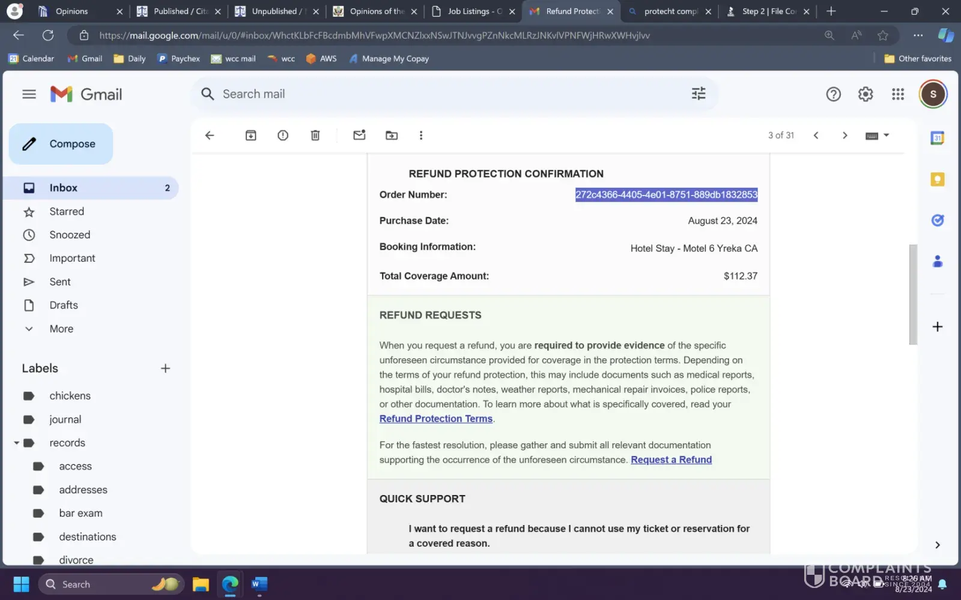Open File Explorer from the taskbar
The image size is (961, 600).
coord(201,584)
